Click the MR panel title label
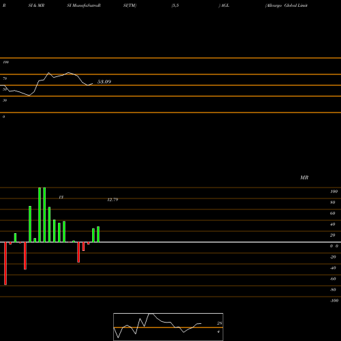The width and height of the screenshot is (341, 341). (x=304, y=177)
